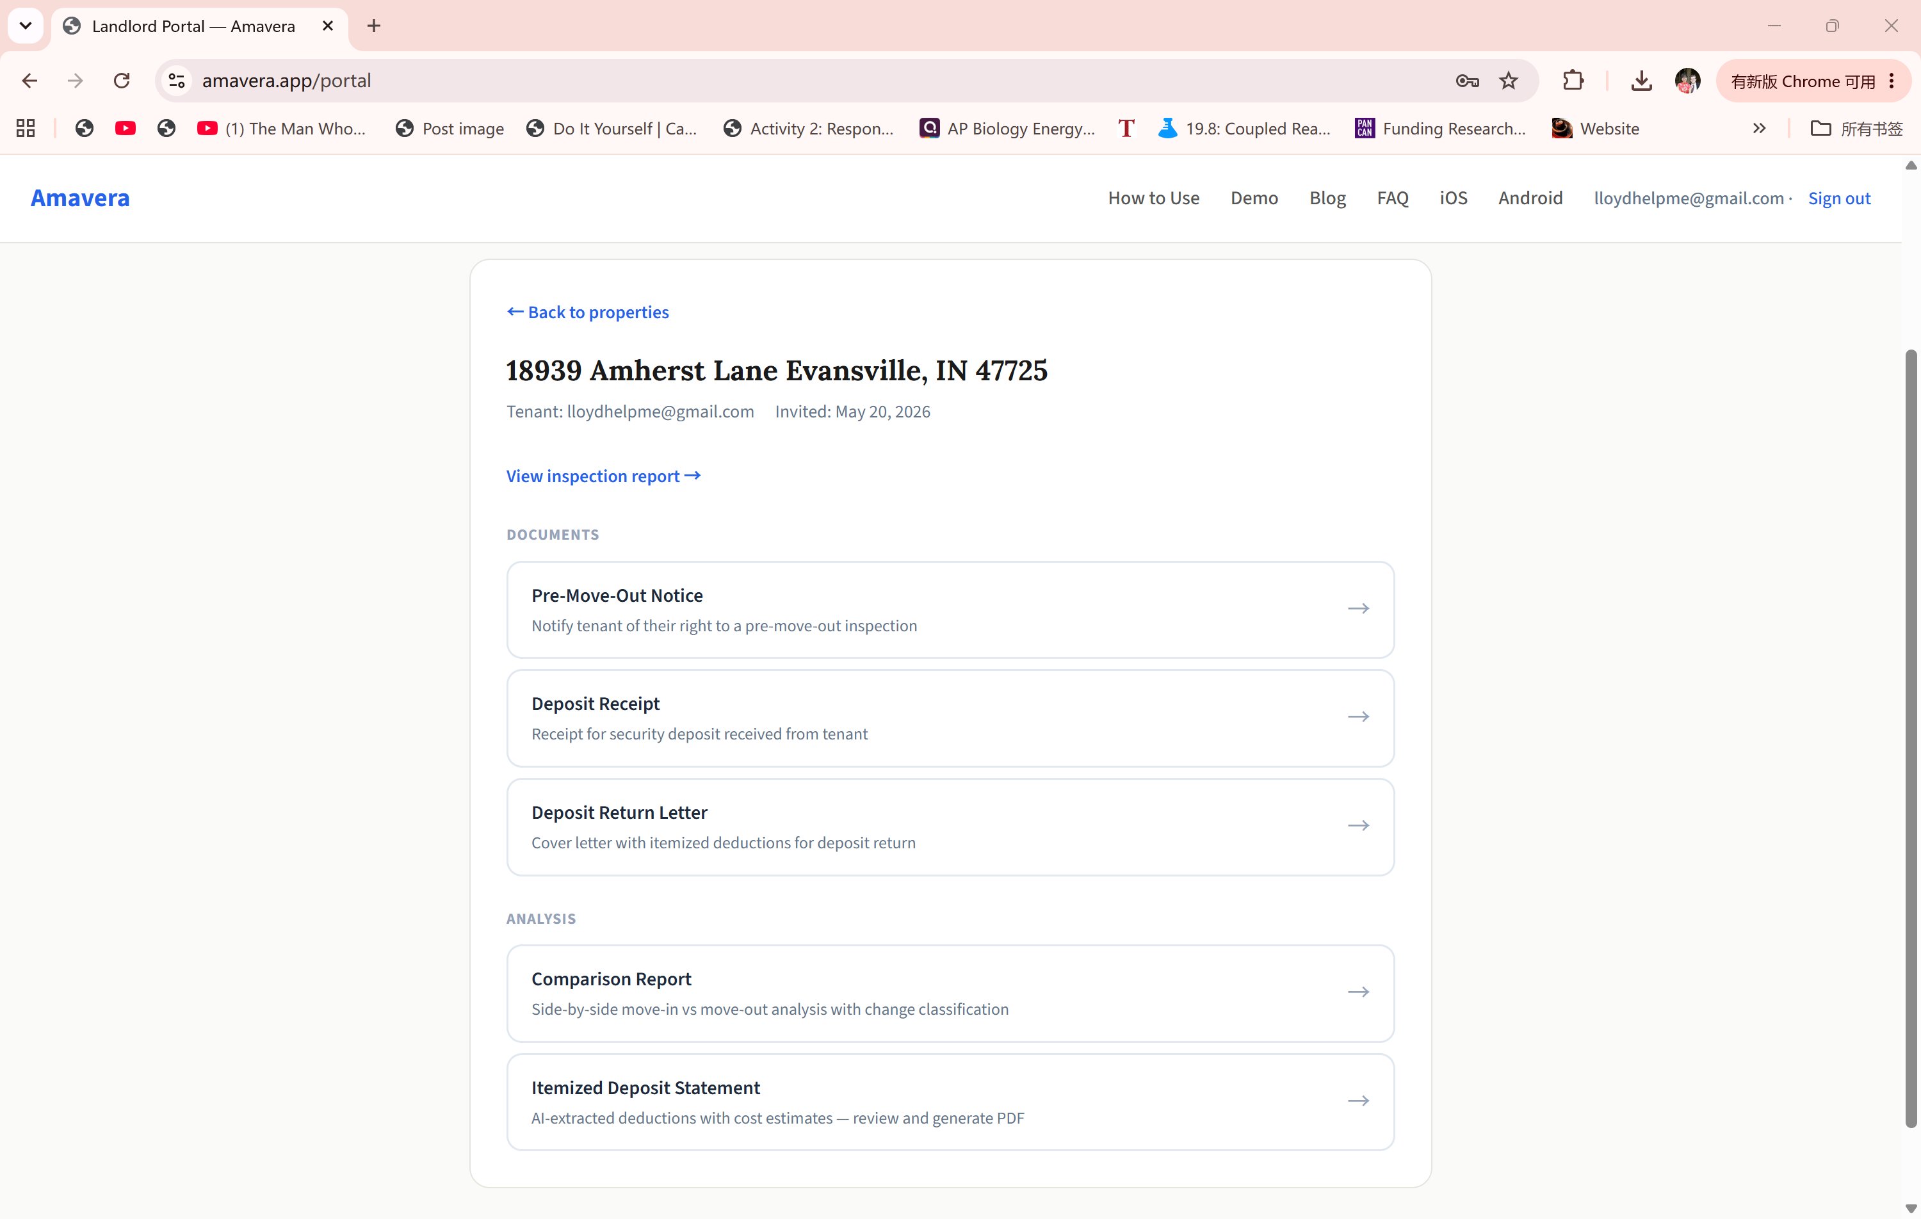Click the first globe bookmark icon
This screenshot has width=1921, height=1219.
84,129
